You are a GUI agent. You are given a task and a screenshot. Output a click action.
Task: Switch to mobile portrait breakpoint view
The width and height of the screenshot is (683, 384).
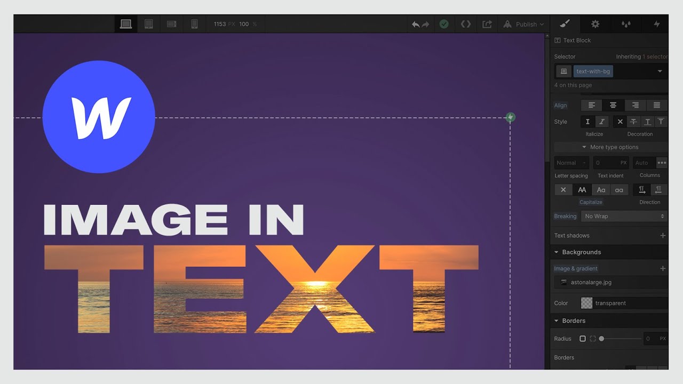(x=194, y=24)
